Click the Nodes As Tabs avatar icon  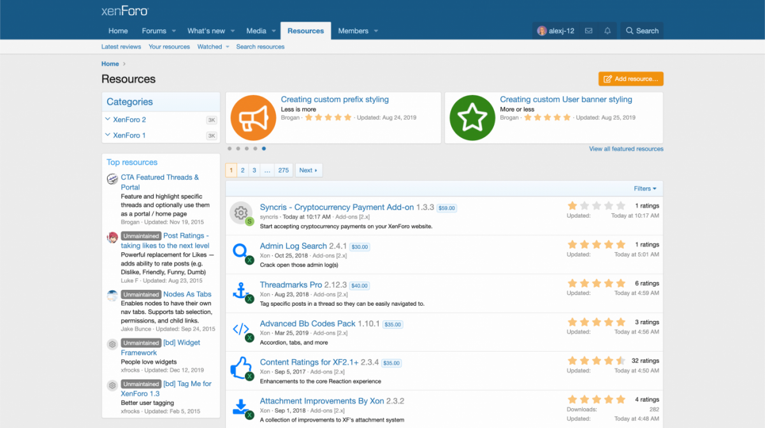click(x=112, y=296)
